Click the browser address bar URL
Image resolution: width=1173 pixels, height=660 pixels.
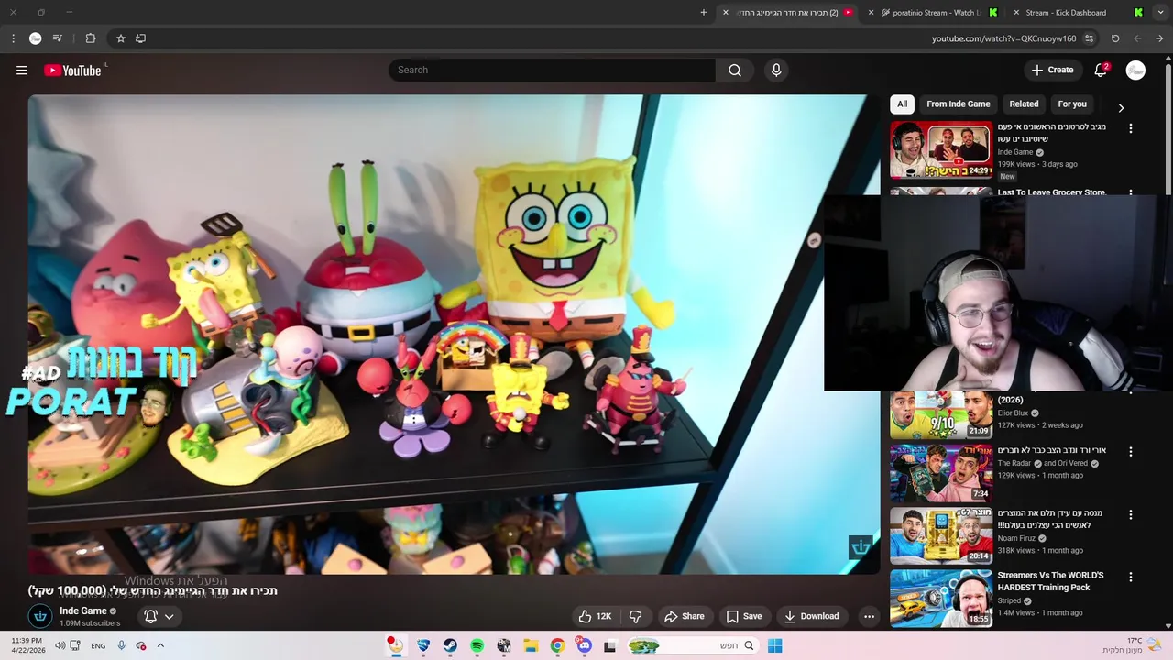1003,38
